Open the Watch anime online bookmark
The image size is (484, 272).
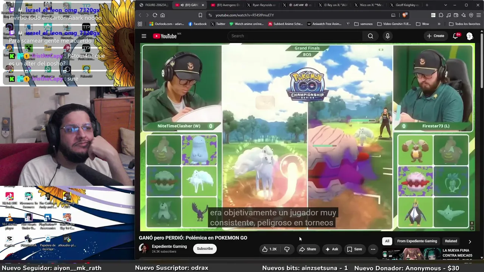pos(246,24)
